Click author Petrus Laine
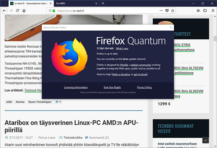217x148 pixels. pos(47,138)
